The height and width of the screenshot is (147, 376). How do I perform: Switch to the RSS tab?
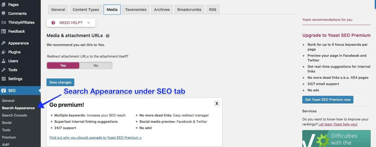(213, 9)
